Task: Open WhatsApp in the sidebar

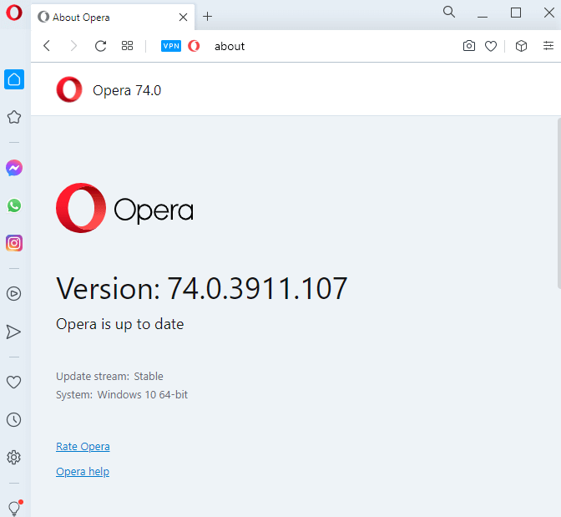Action: pyautogui.click(x=13, y=205)
